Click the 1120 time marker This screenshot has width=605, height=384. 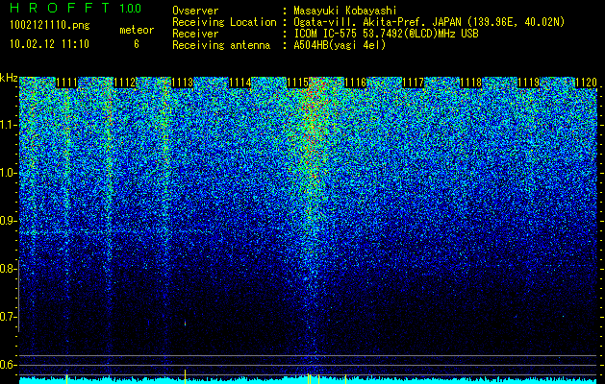(586, 83)
